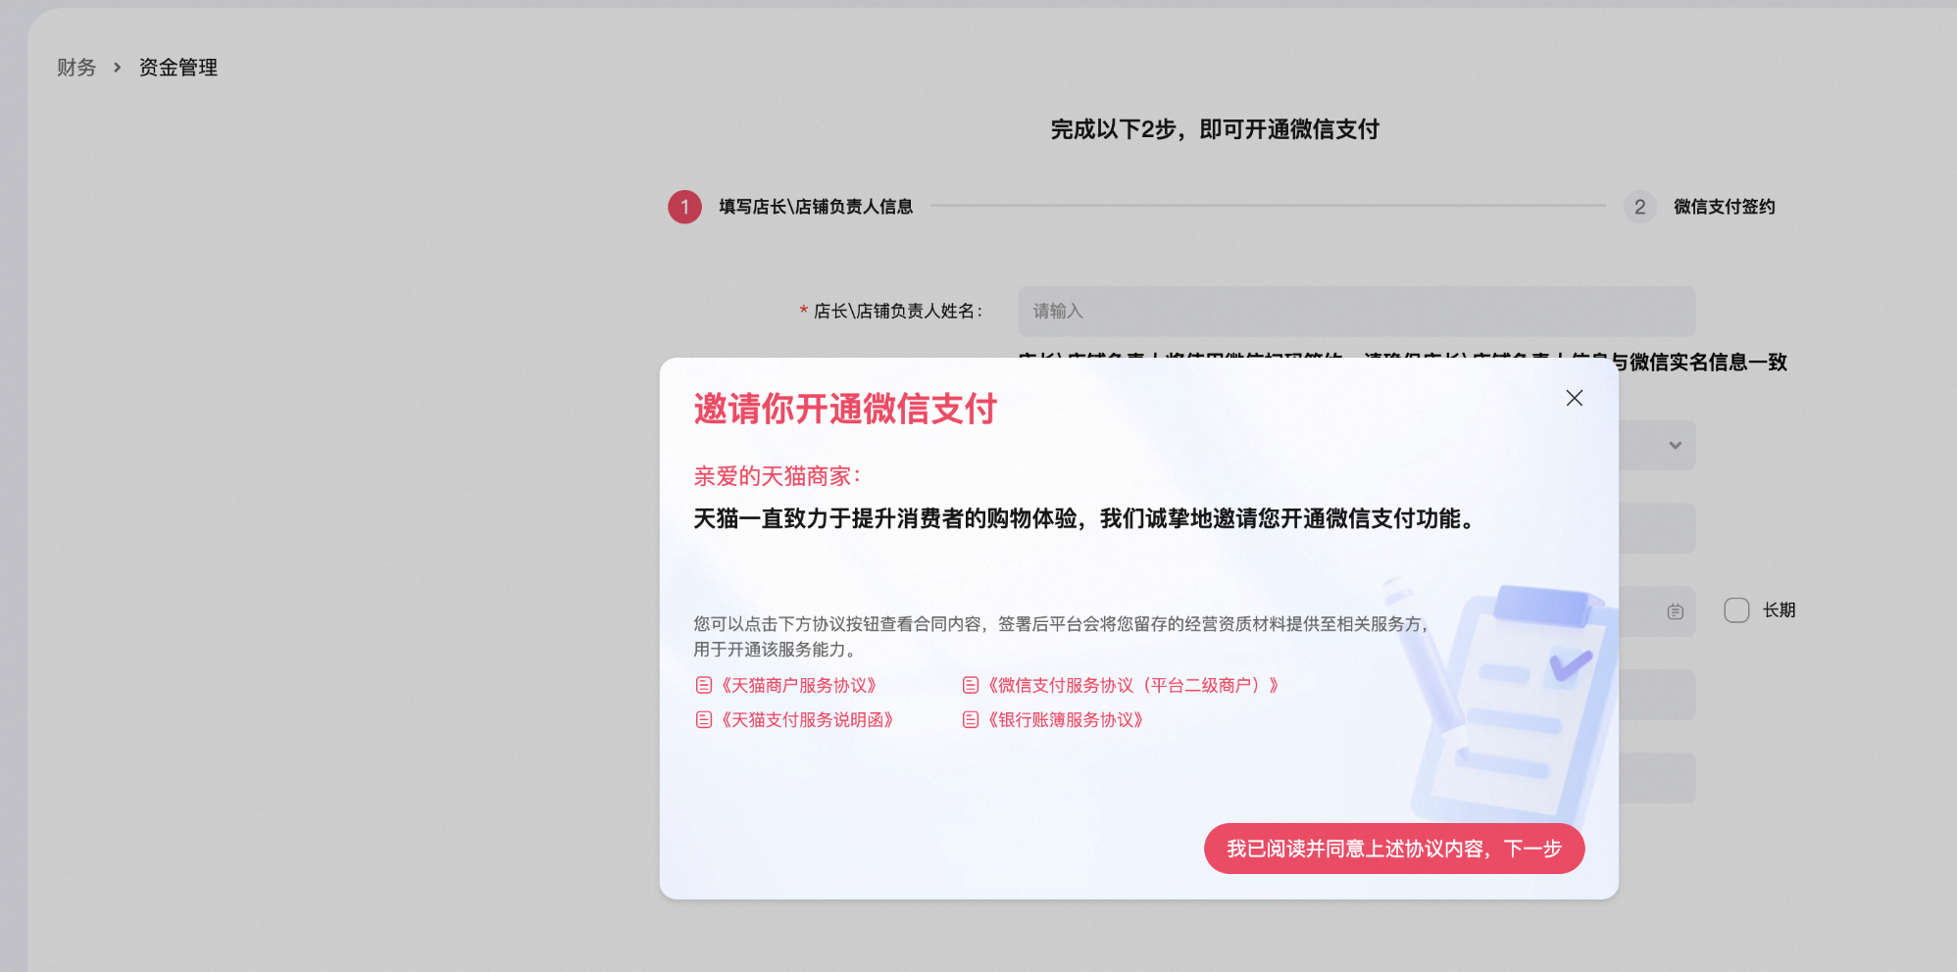Click the grey step 2 circle
1957x972 pixels.
[1639, 207]
